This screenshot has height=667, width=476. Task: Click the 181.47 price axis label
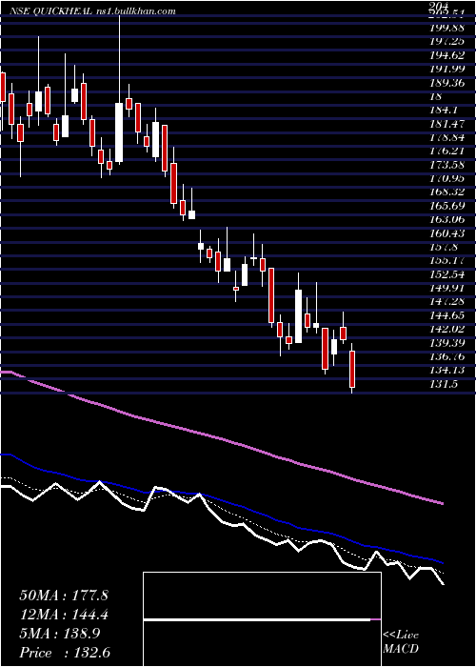(446, 124)
